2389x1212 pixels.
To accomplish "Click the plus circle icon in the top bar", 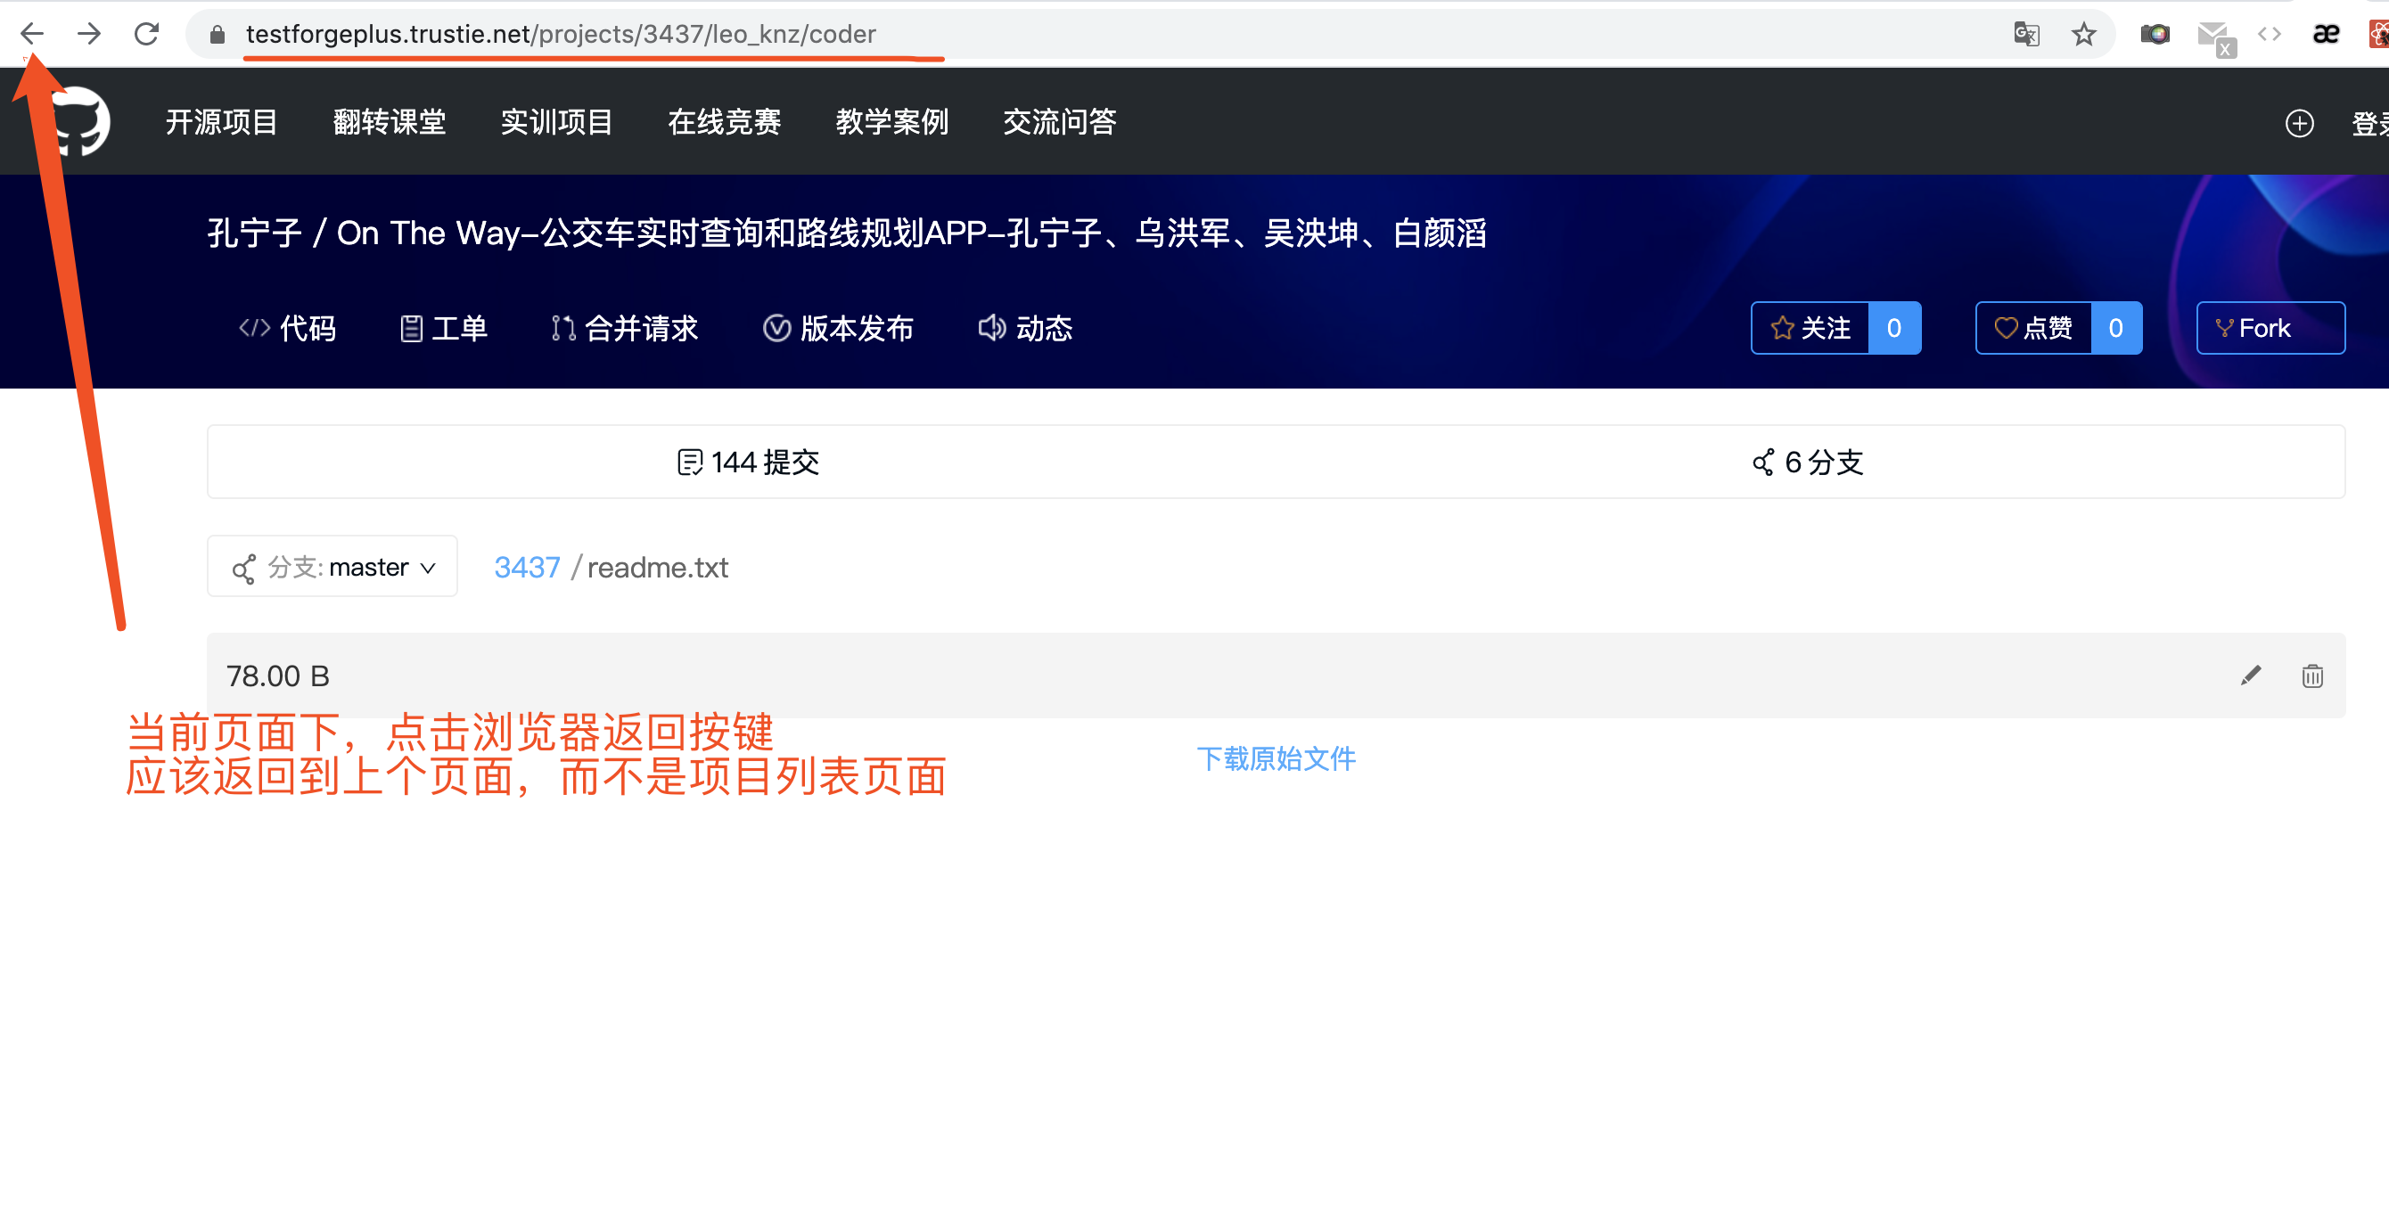I will click(2299, 122).
